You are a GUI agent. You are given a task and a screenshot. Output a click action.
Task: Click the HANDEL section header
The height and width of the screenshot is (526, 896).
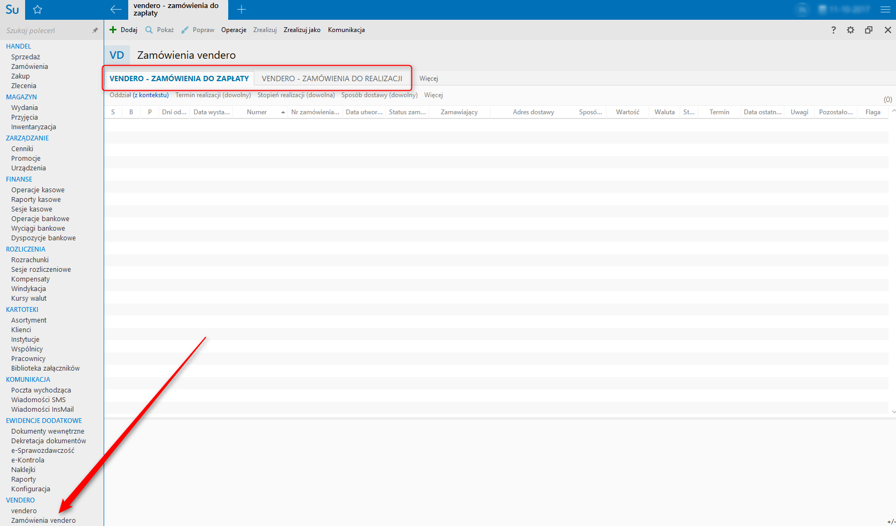[19, 46]
